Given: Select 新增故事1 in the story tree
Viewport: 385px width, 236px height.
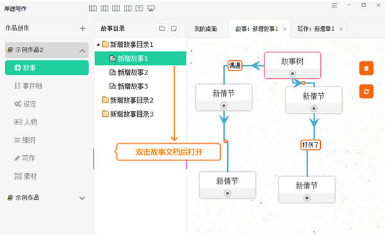Looking at the screenshot, I should (x=141, y=58).
